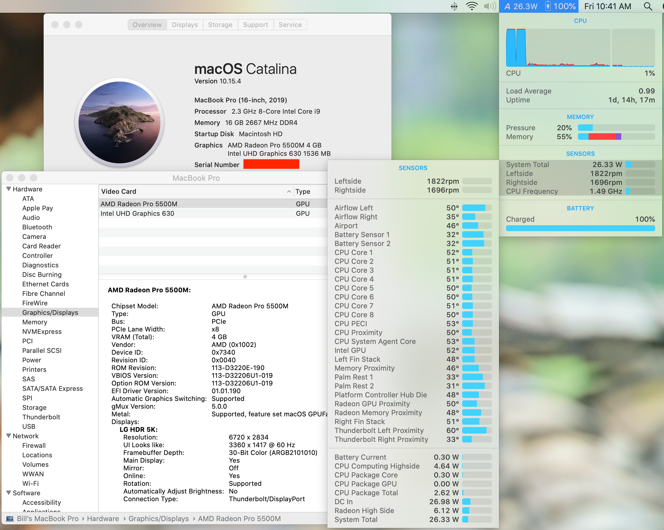Select Thunderbolt in the hardware sidebar
This screenshot has width=664, height=530.
point(41,417)
